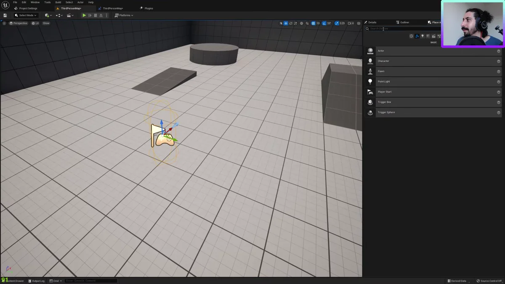Choose the scale gizmo tool
This screenshot has width=505, height=284.
(x=295, y=23)
